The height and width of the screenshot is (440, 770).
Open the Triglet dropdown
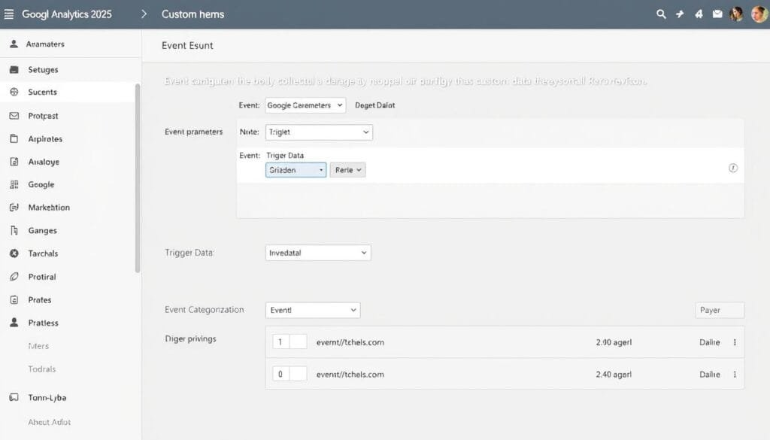(320, 132)
